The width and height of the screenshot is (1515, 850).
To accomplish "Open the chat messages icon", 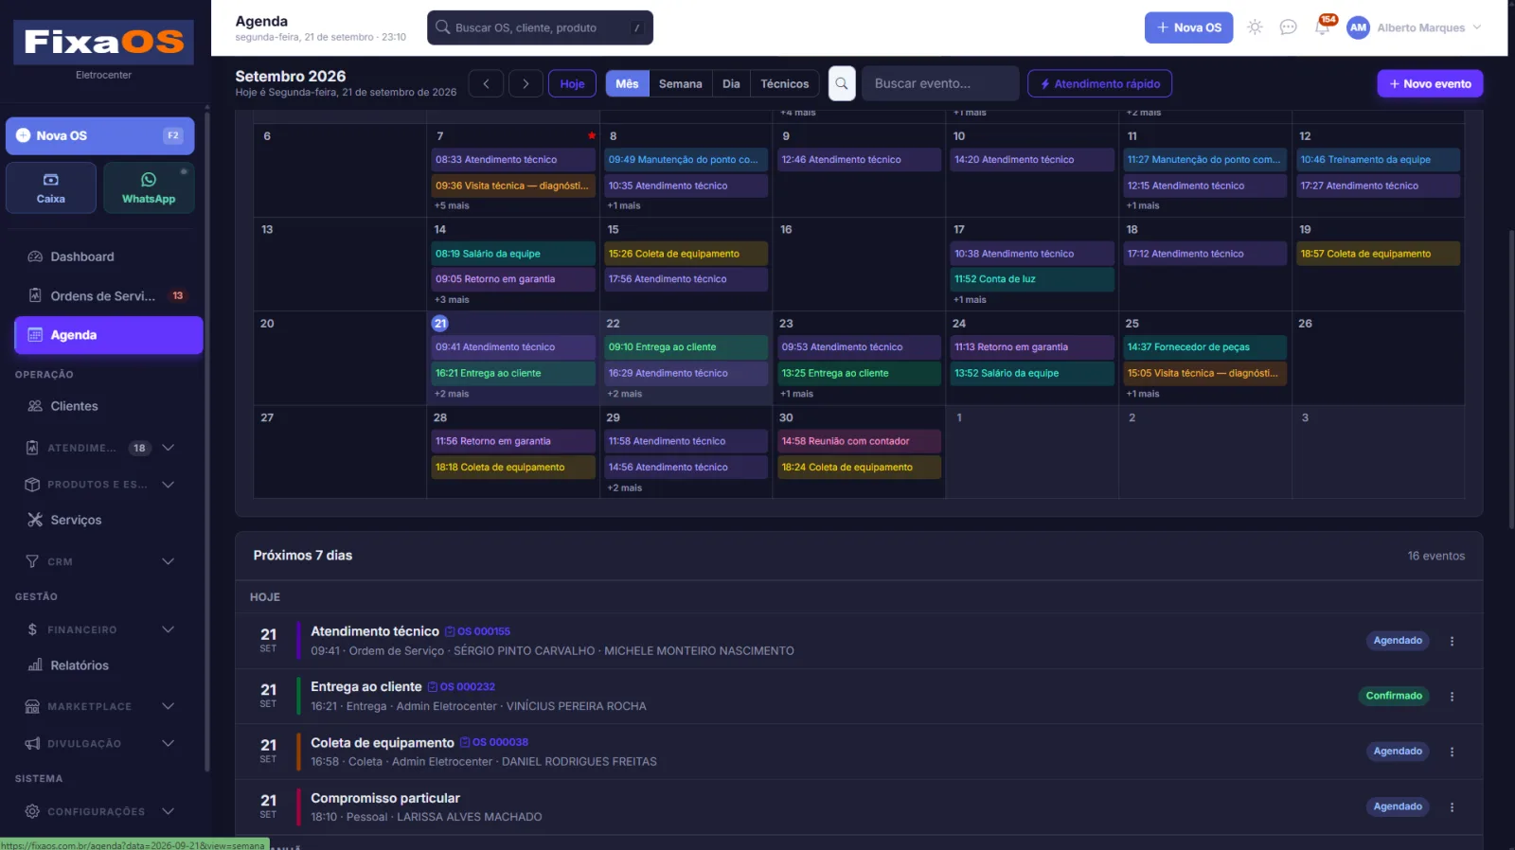I will coord(1288,27).
